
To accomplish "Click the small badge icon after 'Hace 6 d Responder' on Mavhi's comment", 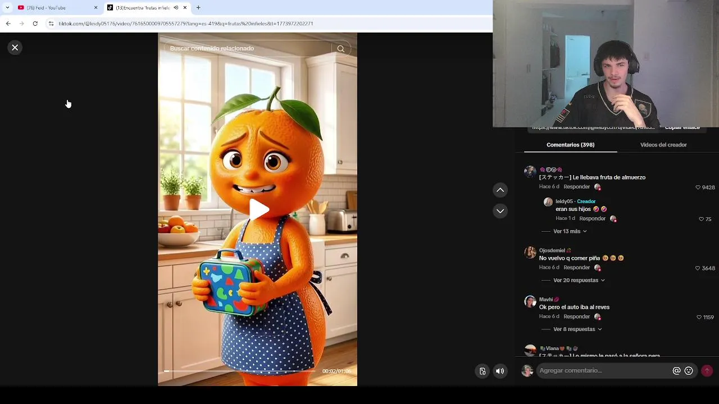I will (x=598, y=317).
